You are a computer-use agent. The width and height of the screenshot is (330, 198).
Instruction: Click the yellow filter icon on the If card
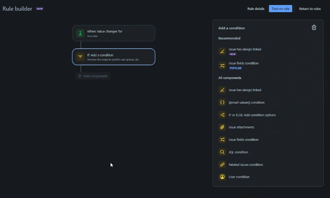(x=80, y=57)
